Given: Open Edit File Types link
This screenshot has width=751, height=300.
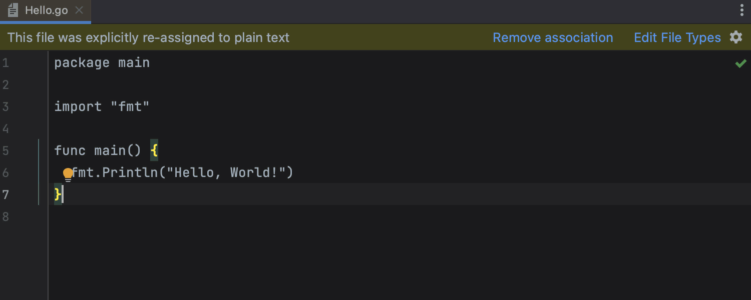Looking at the screenshot, I should point(677,37).
